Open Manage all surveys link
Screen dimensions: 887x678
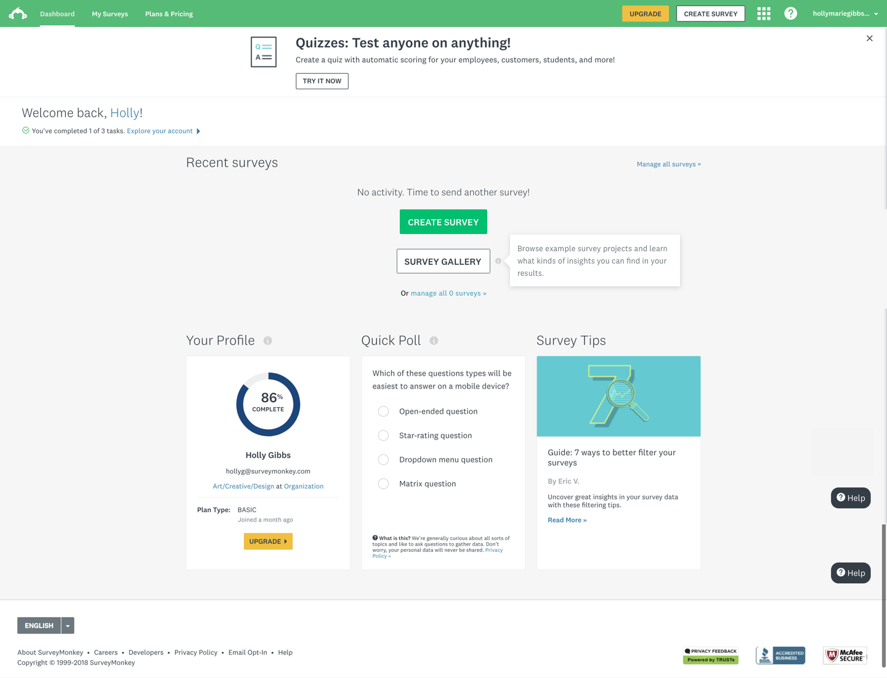(668, 164)
